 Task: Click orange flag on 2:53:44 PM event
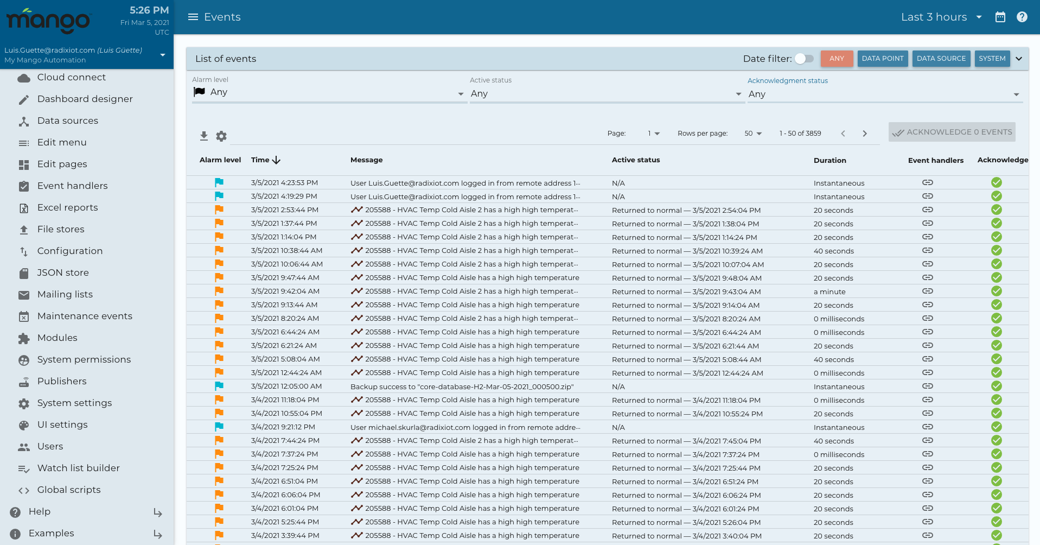pyautogui.click(x=219, y=210)
